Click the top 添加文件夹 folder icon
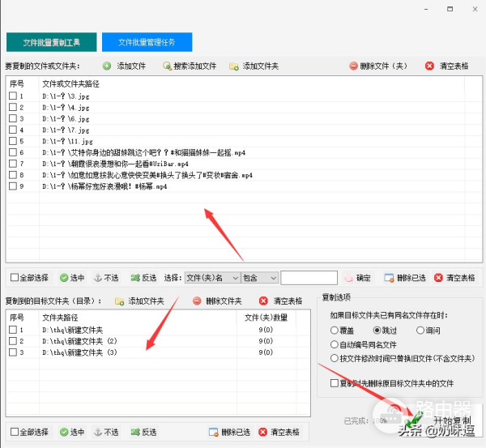The image size is (486, 448). 234,66
